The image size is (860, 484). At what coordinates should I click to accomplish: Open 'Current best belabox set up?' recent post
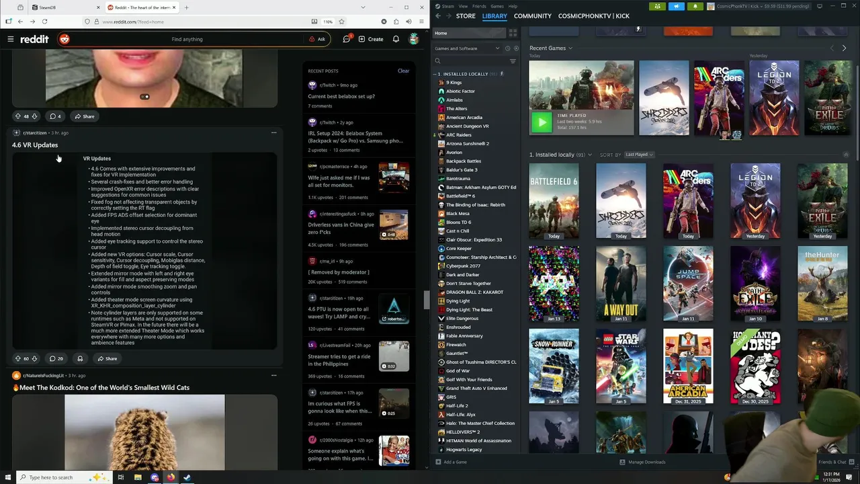[341, 96]
